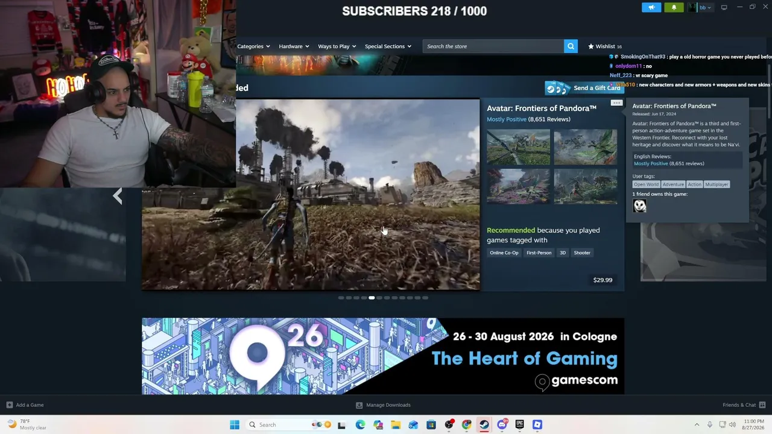
Task: Open Epic Games Launcher from the taskbar
Action: (519, 424)
